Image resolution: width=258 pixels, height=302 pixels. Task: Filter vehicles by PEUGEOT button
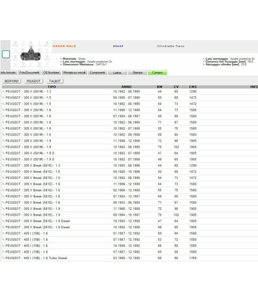34,81
